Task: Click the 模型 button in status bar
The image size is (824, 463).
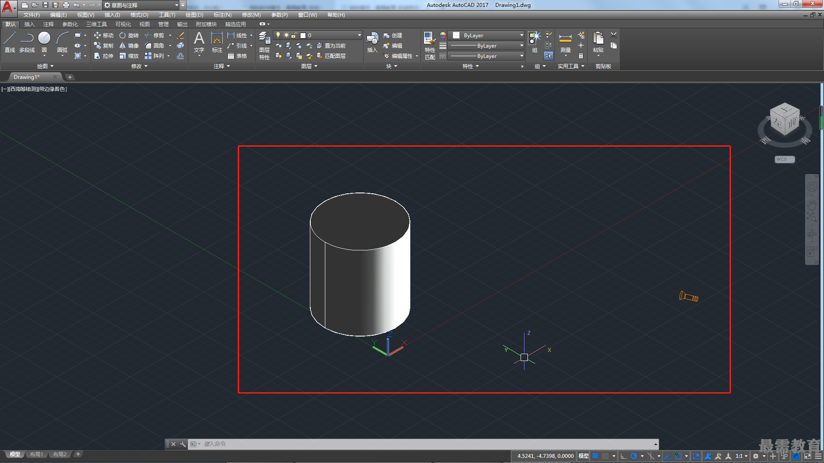Action: click(583, 456)
